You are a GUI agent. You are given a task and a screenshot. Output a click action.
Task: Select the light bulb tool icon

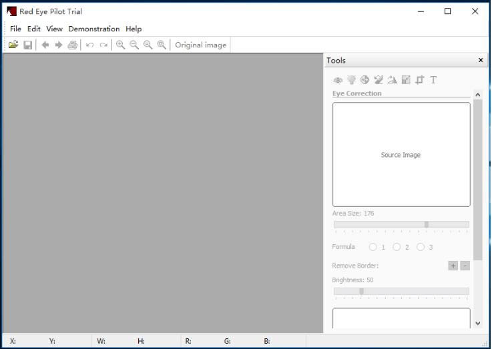click(x=351, y=80)
